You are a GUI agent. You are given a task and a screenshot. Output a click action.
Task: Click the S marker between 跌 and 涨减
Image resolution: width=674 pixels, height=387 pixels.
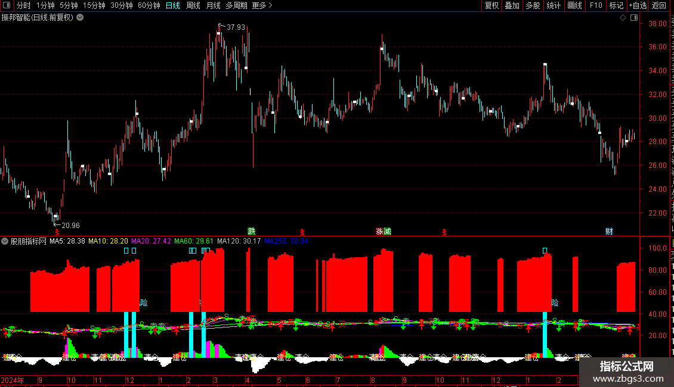[302, 232]
